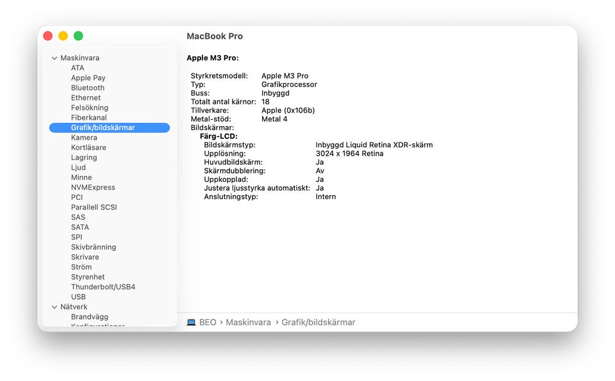Collapse the Maskinvara section

point(54,58)
